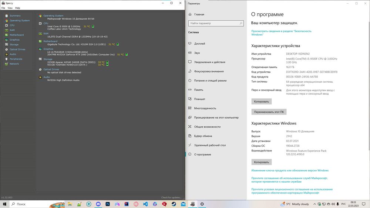Open Visual Studio Code from taskbar
Screen dimensions: 370x208
click(x=145, y=204)
